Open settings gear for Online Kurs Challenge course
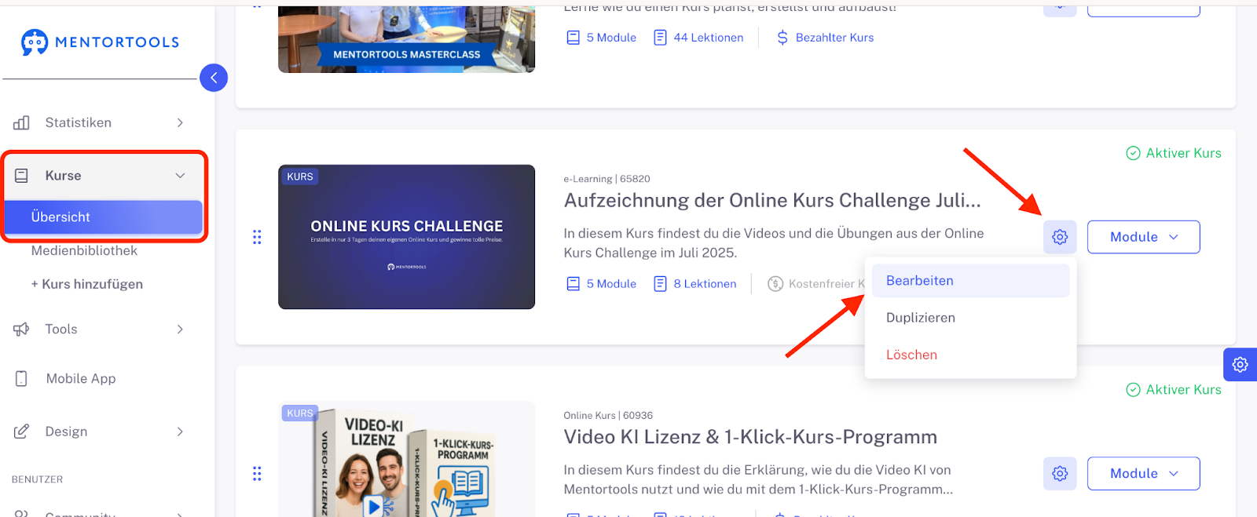This screenshot has width=1257, height=517. tap(1060, 237)
